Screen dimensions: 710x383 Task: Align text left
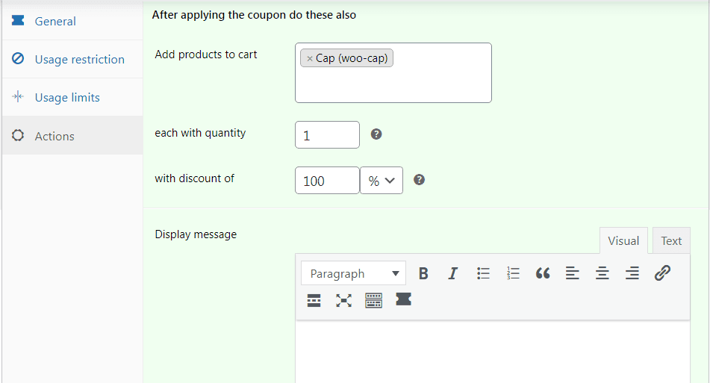[x=573, y=273]
